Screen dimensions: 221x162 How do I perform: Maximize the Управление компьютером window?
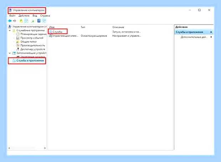[200, 10]
